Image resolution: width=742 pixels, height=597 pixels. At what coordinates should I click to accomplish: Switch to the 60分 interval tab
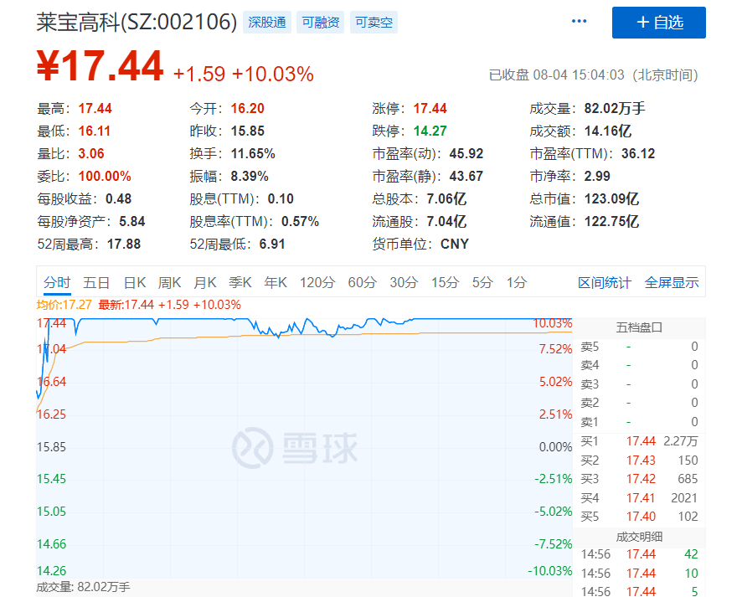tap(362, 283)
